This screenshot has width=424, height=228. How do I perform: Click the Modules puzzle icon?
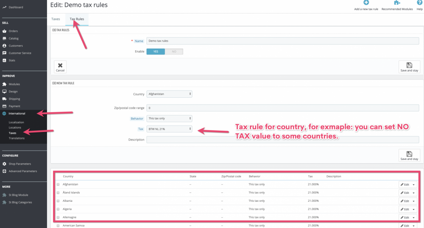(4, 84)
